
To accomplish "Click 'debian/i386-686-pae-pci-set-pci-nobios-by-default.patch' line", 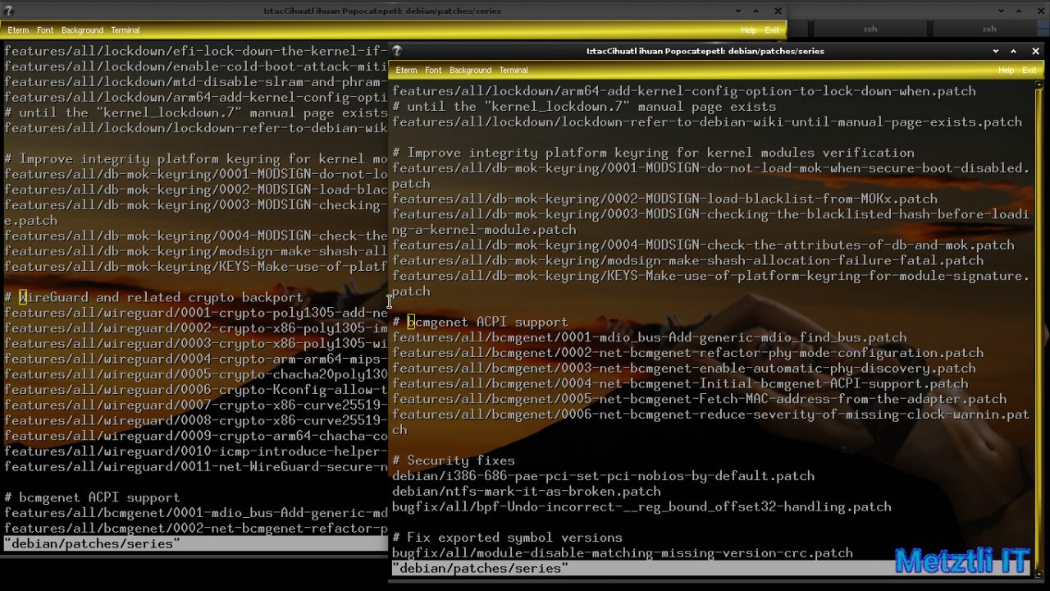I will point(603,476).
